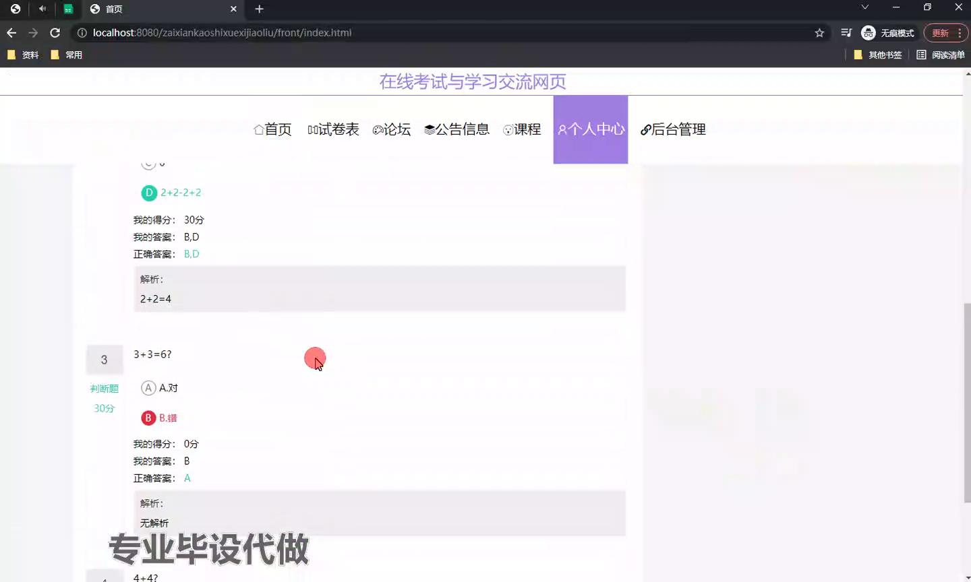The height and width of the screenshot is (582, 971).
Task: Expand the tab search chevron
Action: point(864,7)
